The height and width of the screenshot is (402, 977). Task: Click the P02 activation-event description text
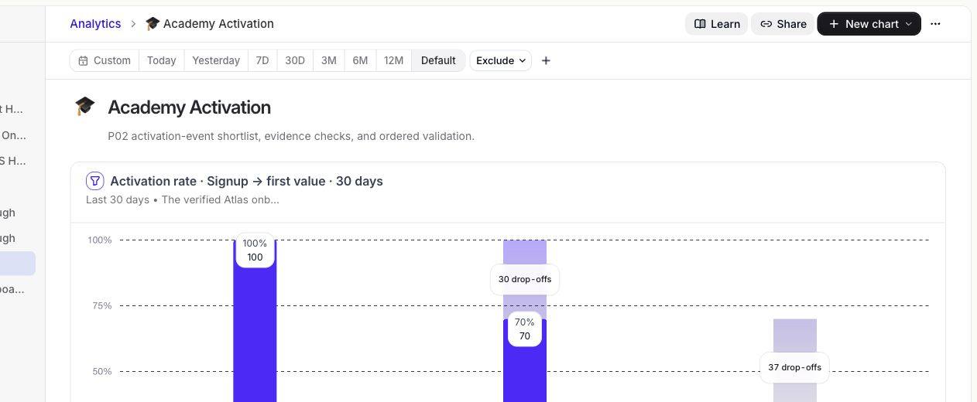pyautogui.click(x=291, y=136)
